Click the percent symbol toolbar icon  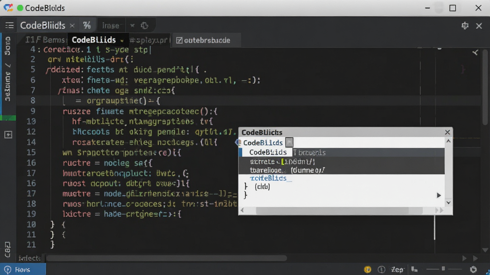(87, 25)
